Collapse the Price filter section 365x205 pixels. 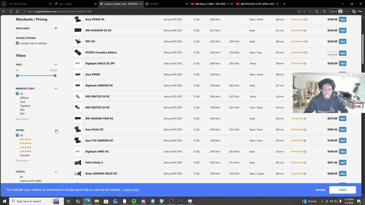pyautogui.click(x=56, y=65)
